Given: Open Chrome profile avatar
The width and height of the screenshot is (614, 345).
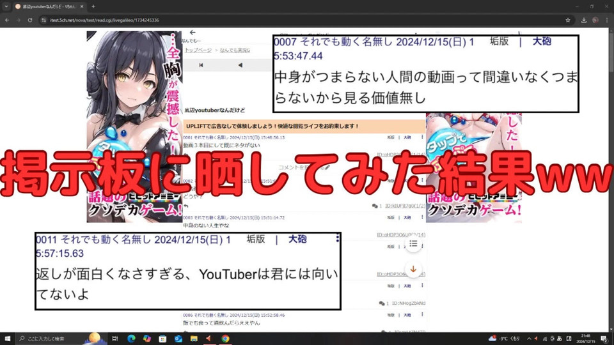Looking at the screenshot, I should [x=595, y=20].
